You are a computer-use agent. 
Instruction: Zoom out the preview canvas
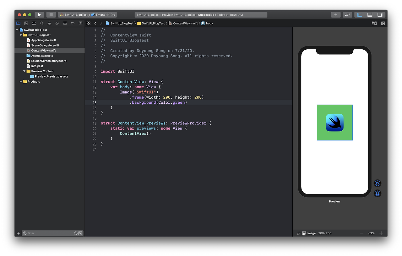pyautogui.click(x=361, y=233)
